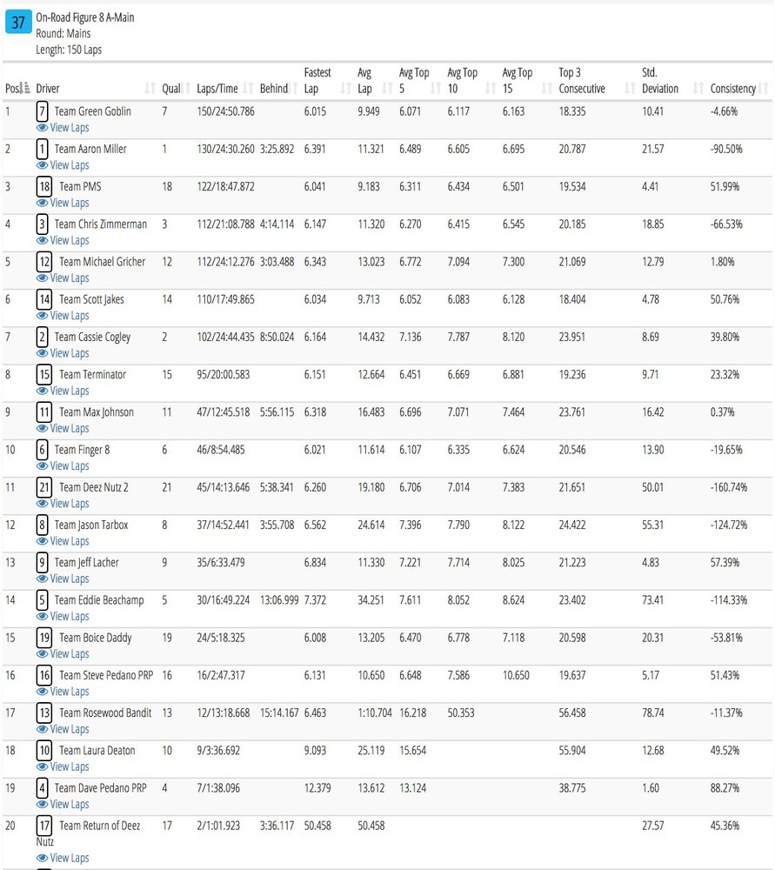Sort results by Fastest Lap column
This screenshot has height=870, width=775.
[x=320, y=80]
